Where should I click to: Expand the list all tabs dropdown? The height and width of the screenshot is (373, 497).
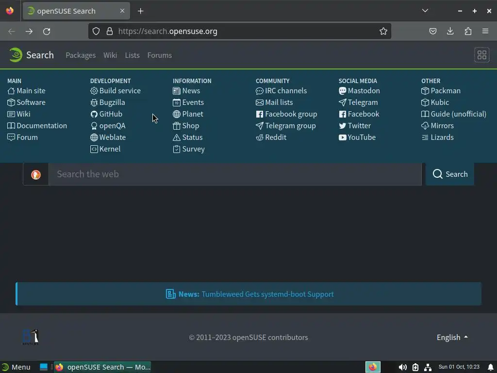(425, 11)
